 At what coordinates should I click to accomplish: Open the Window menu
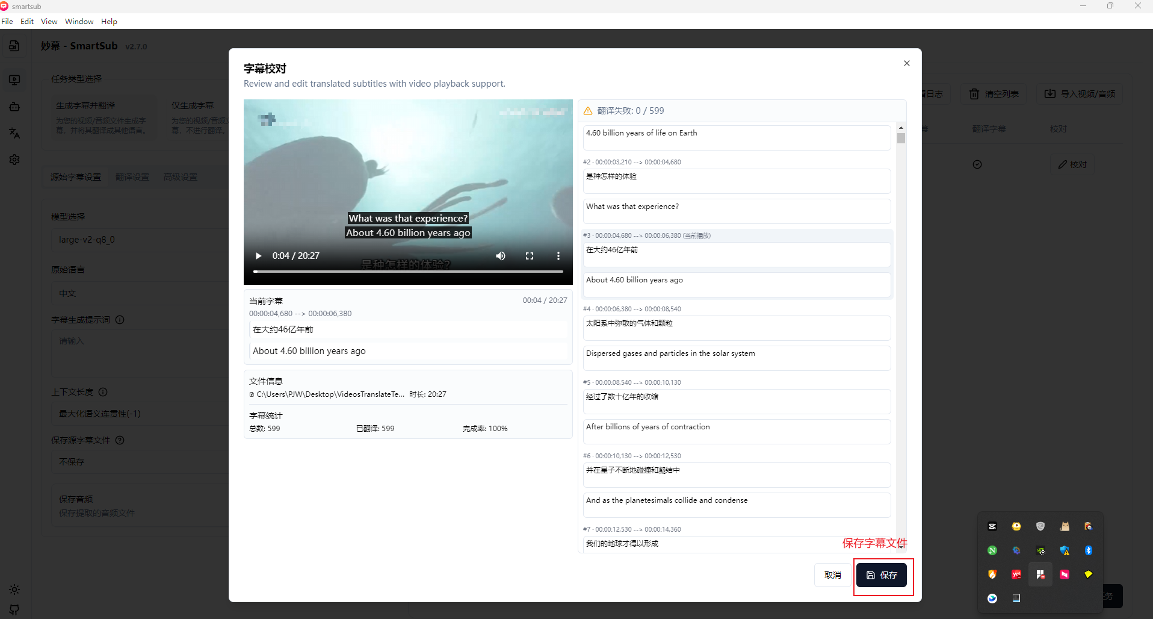(x=79, y=21)
